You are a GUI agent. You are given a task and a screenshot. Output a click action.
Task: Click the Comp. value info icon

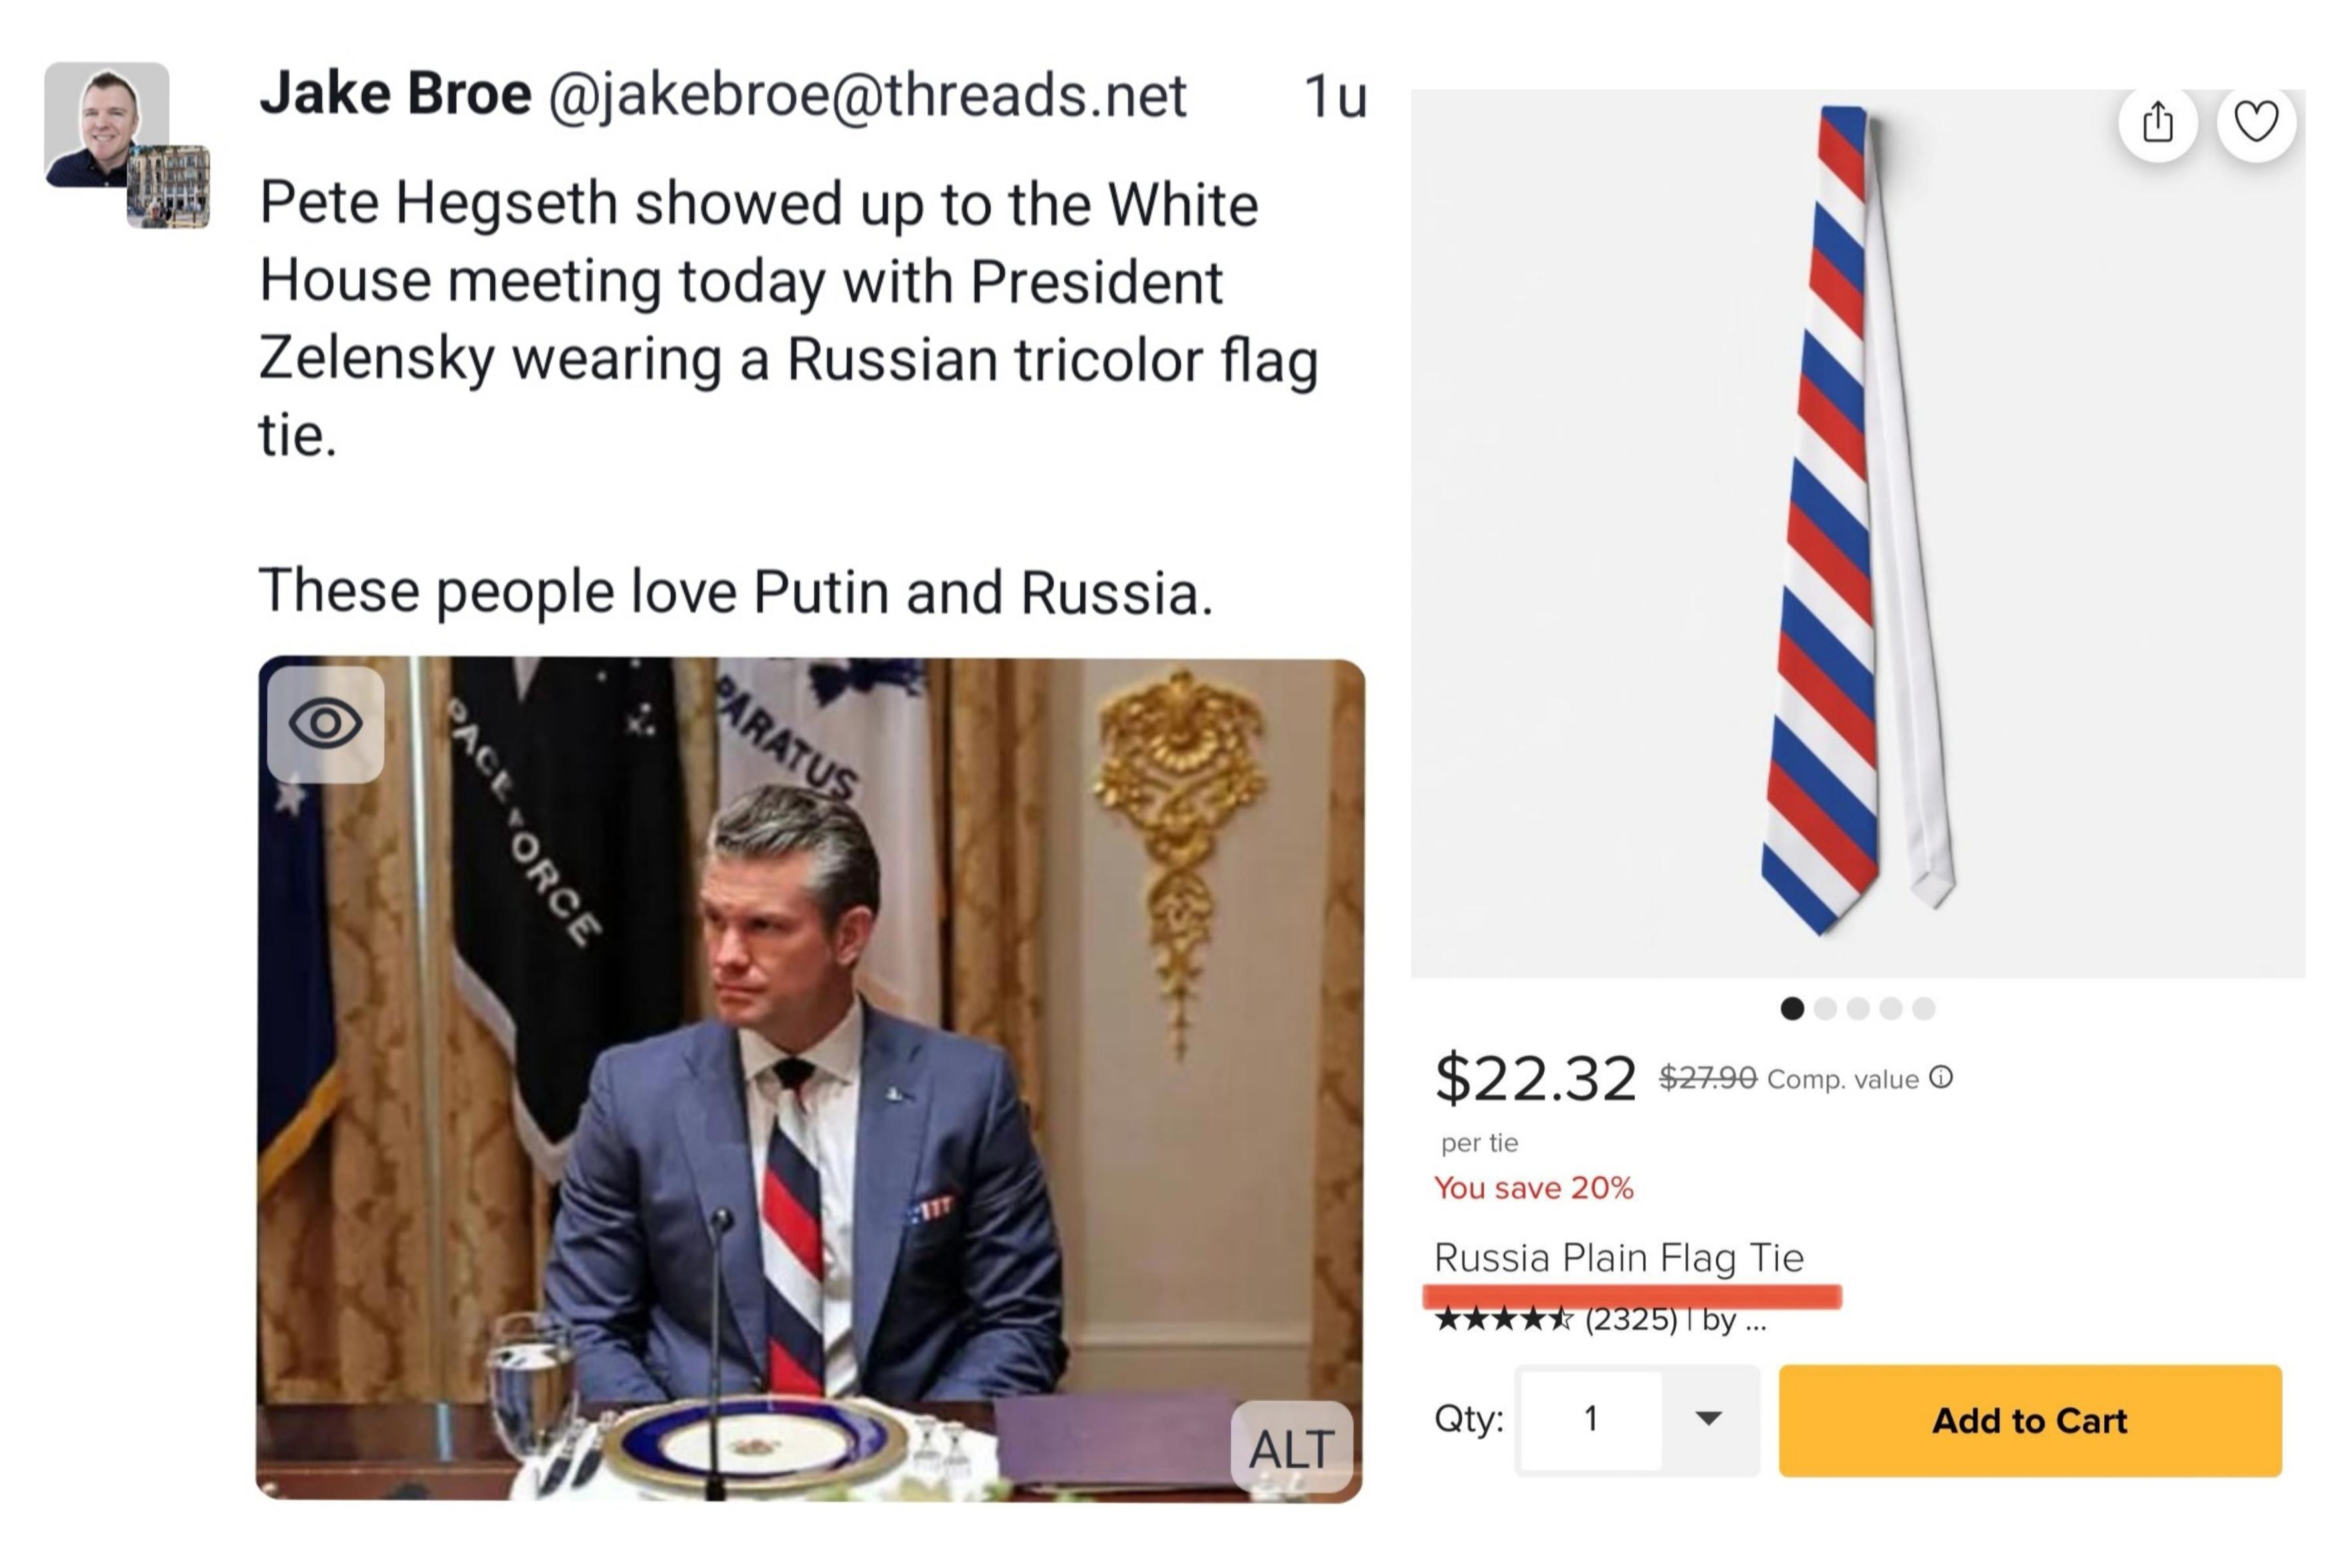(x=1941, y=1077)
